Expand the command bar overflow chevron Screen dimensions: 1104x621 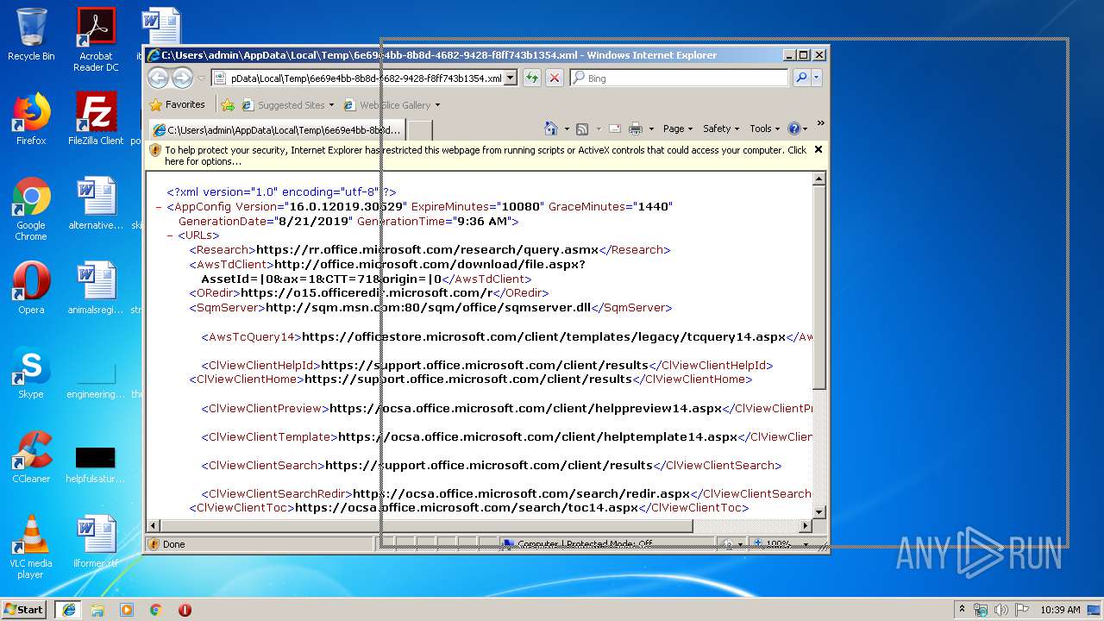point(820,123)
